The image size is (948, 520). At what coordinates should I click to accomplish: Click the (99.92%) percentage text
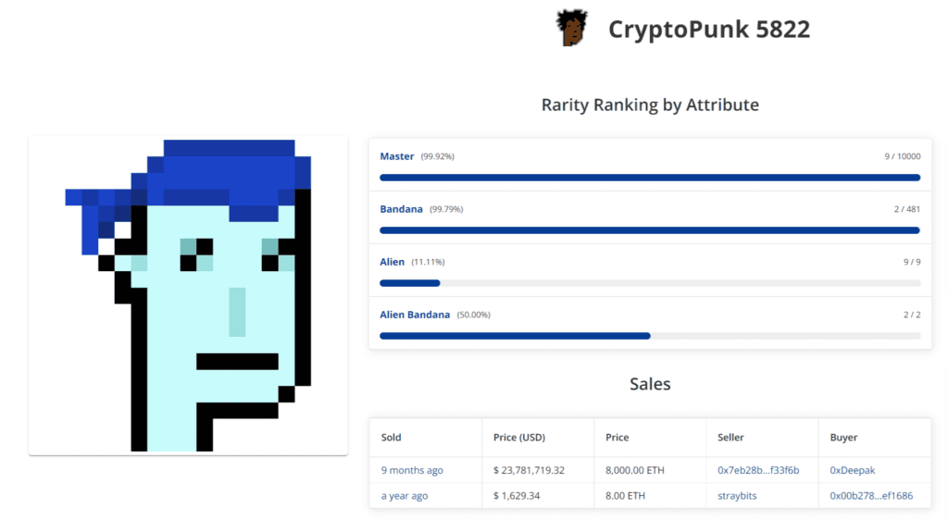pyautogui.click(x=437, y=156)
